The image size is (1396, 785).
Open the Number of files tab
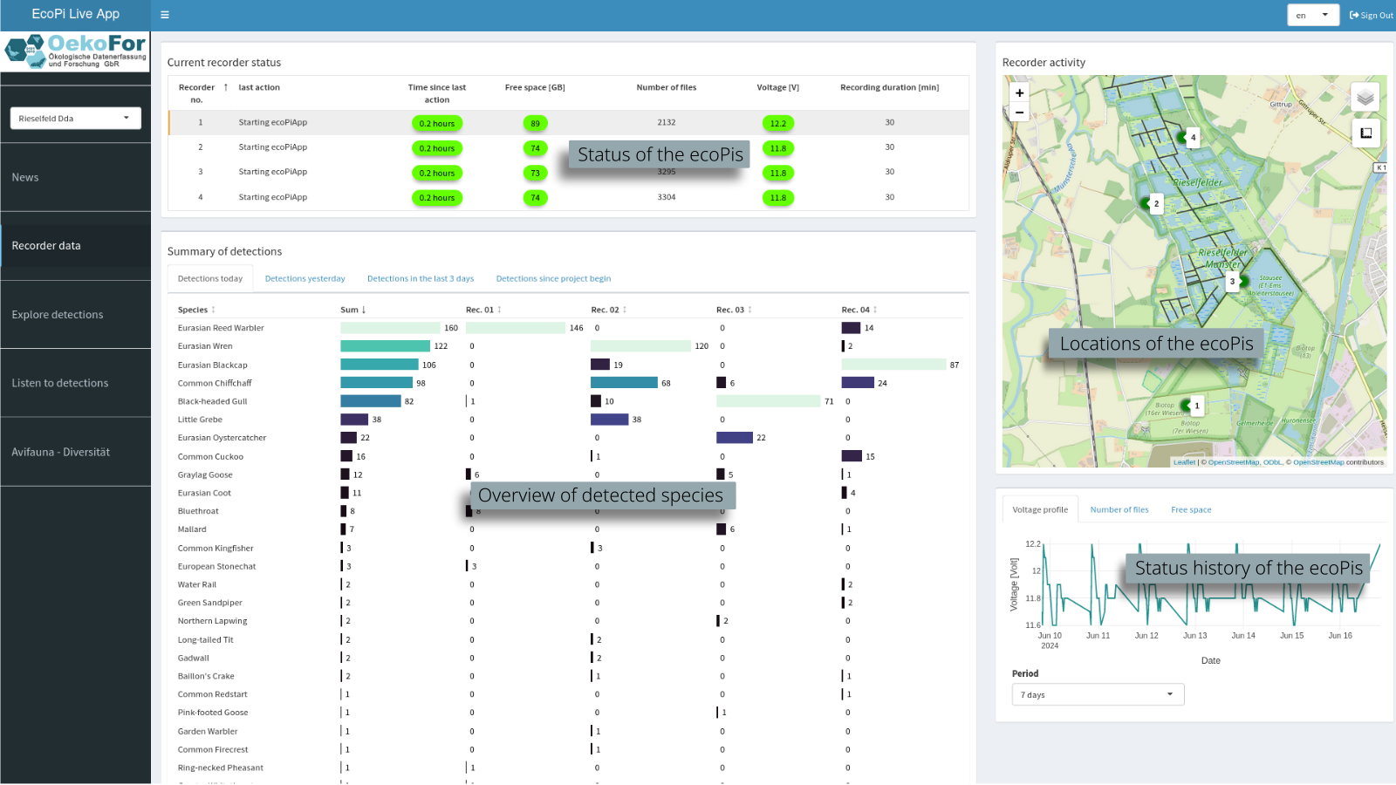pyautogui.click(x=1119, y=510)
